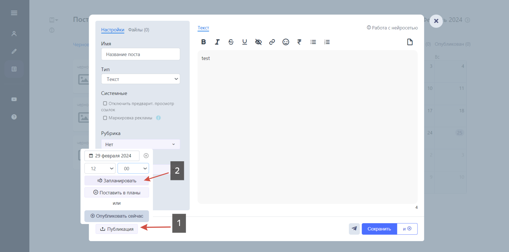Click the Запланировать button
This screenshot has height=252, width=509.
117,181
